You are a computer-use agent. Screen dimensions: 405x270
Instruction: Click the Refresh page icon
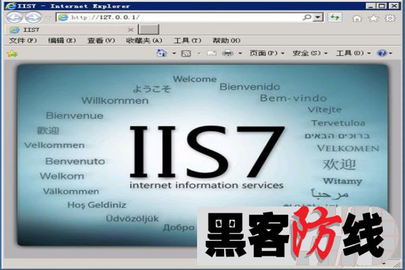335,17
